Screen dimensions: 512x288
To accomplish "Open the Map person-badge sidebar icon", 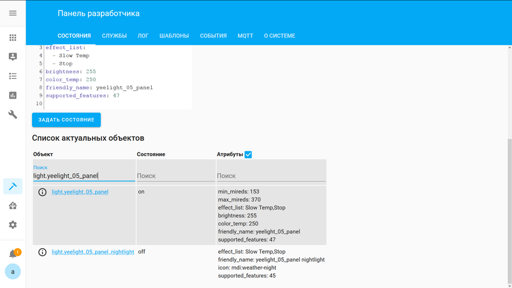I will [x=13, y=57].
